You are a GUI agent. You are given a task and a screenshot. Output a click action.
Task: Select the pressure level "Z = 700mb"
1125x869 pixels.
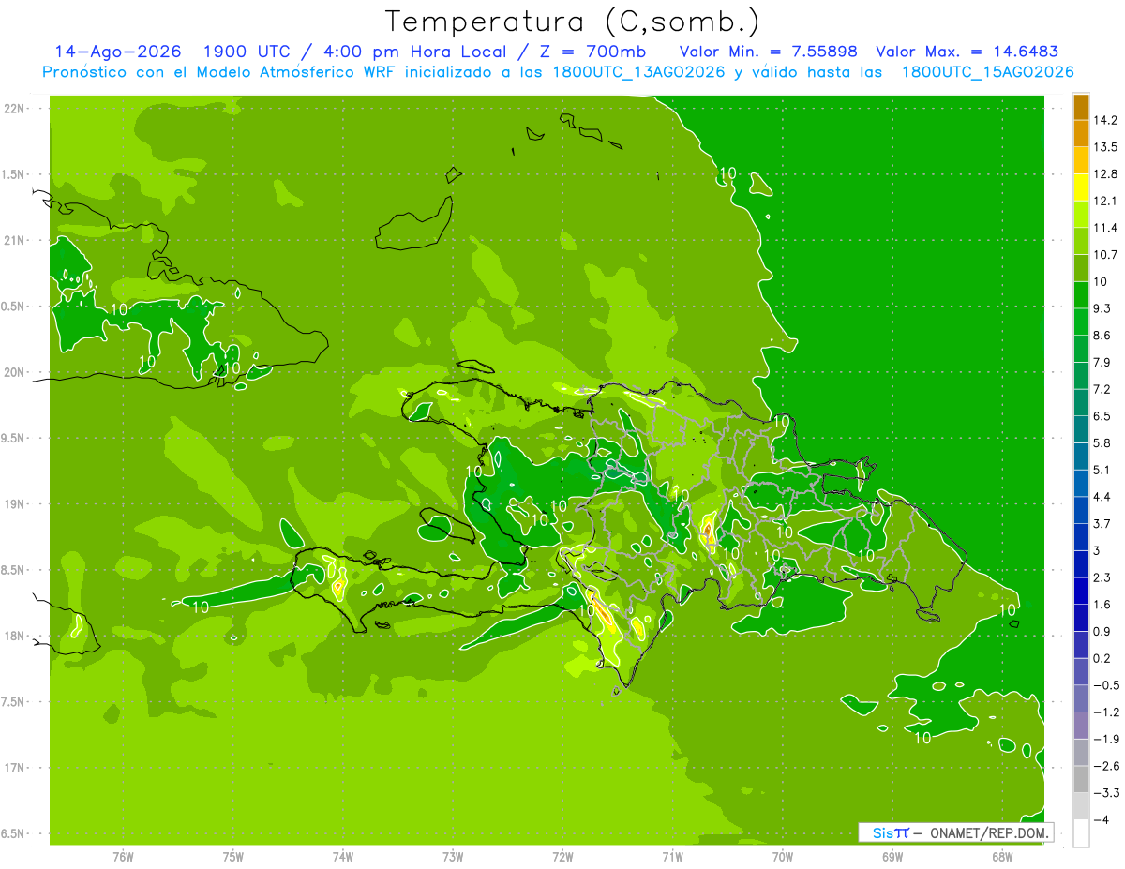591,52
